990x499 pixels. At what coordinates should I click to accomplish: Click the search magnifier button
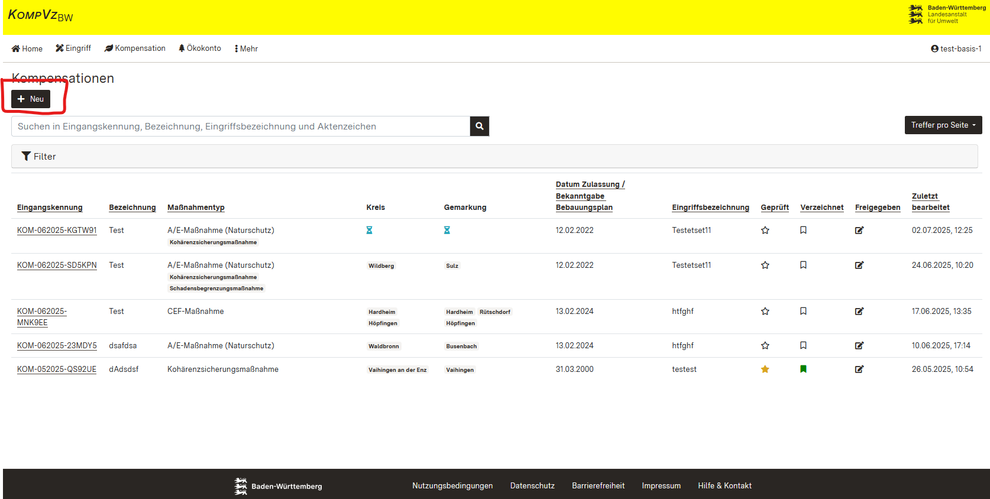click(479, 127)
